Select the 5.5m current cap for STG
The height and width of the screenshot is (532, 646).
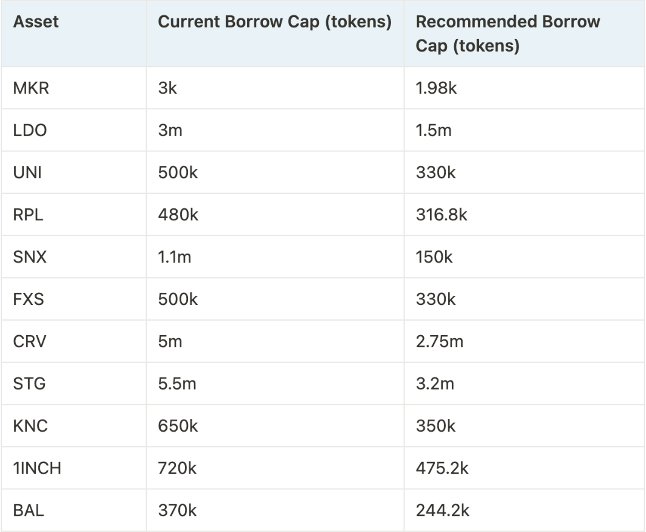[177, 383]
